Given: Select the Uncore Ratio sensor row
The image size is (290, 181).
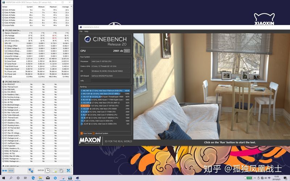Looking at the screenshot, I should 36,25.
